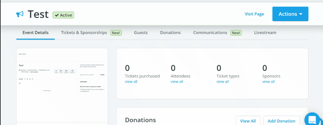Click the LinkedIn share icon in preview
Image resolution: width=323 pixels, height=125 pixels.
point(30,79)
